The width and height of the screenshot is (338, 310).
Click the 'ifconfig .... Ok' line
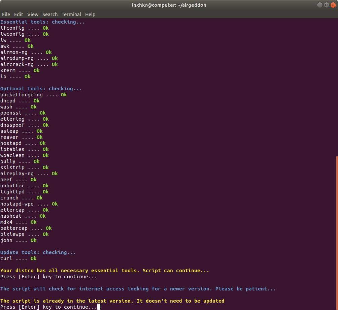(24, 28)
